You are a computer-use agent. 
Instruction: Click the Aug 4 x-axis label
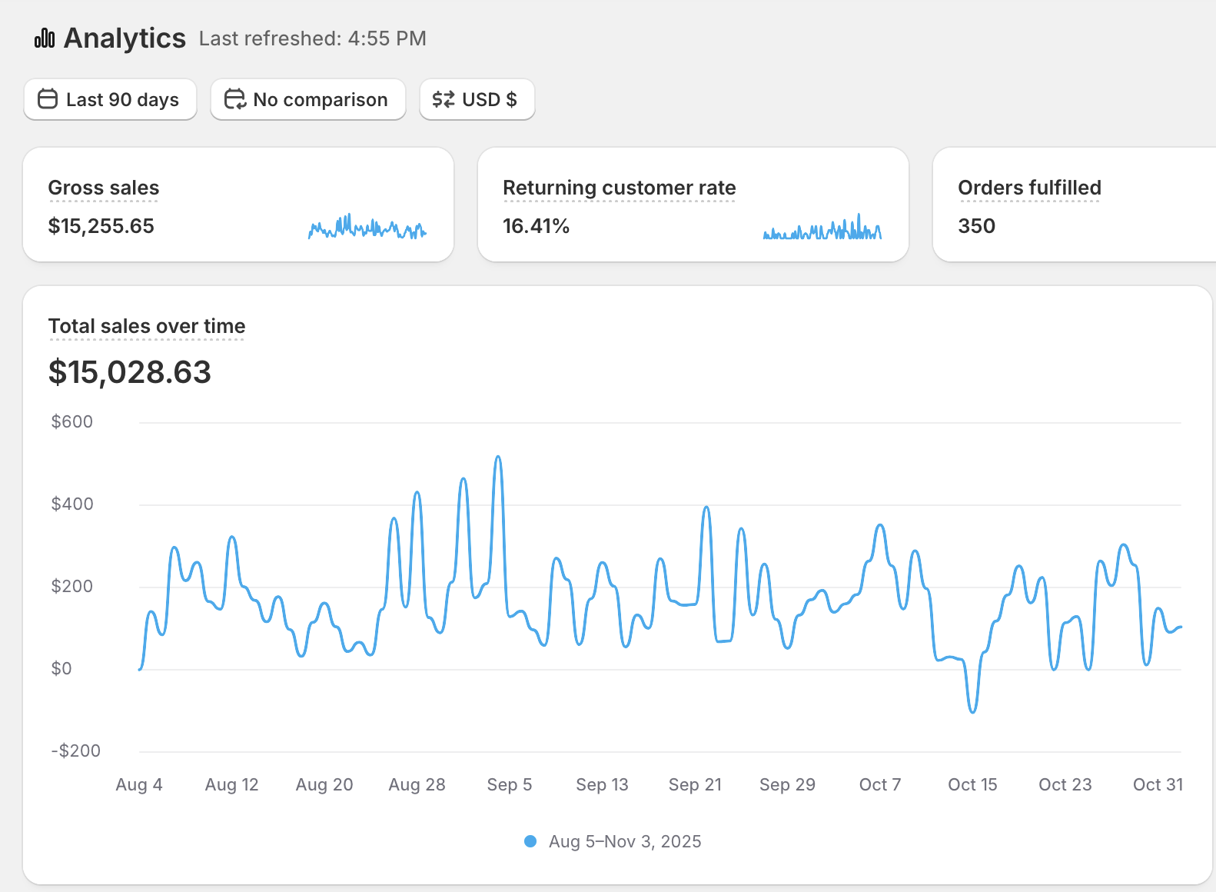coord(139,784)
